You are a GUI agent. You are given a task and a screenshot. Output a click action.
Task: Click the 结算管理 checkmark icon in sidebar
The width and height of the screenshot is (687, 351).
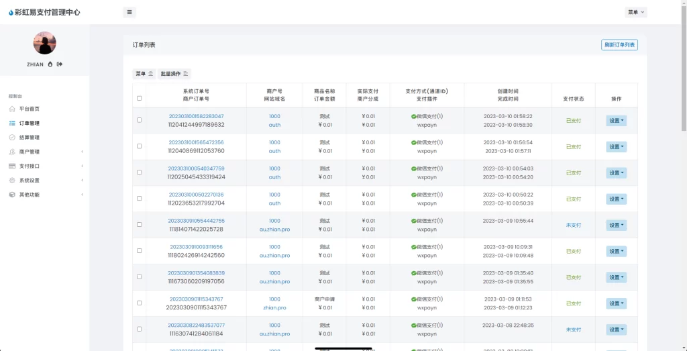pos(12,138)
